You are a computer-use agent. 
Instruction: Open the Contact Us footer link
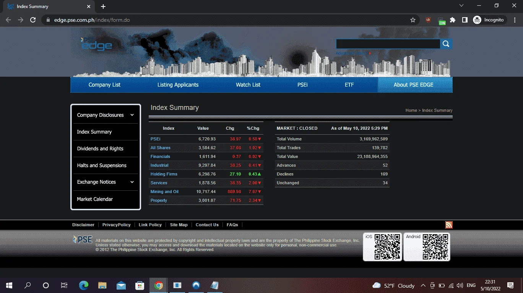tap(207, 225)
